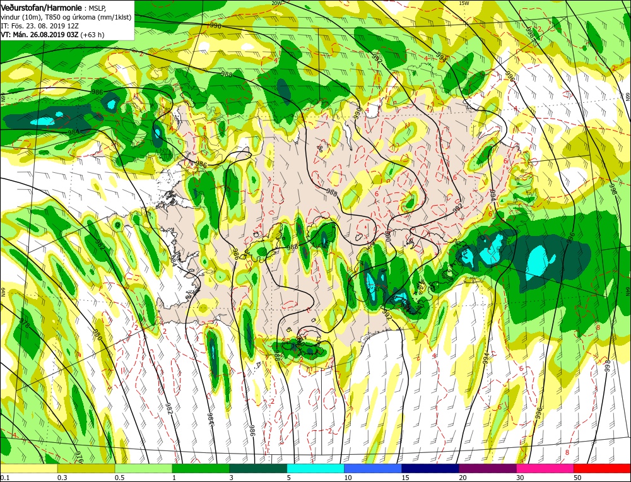
Task: Click the '50' legend value
Action: pyautogui.click(x=577, y=478)
